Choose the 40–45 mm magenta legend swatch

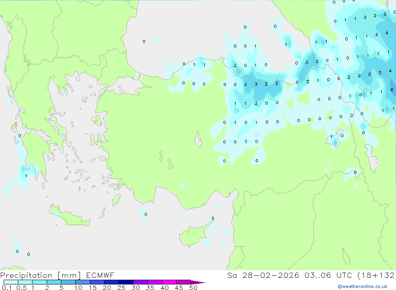[169, 282]
